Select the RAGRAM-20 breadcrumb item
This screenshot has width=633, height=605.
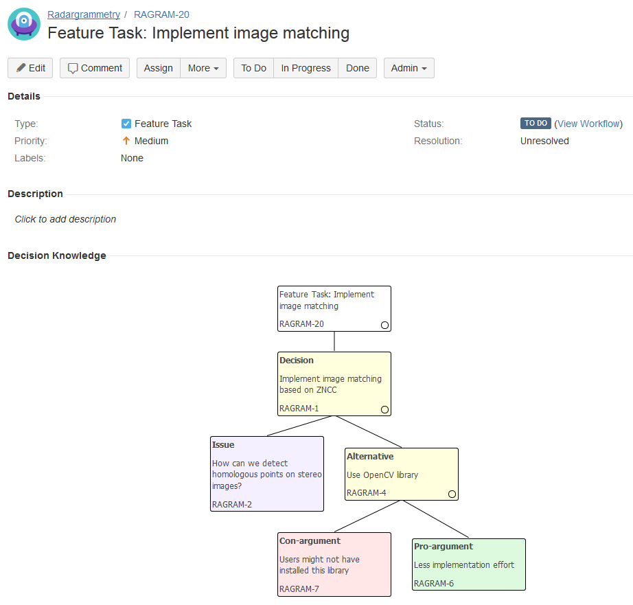click(161, 14)
